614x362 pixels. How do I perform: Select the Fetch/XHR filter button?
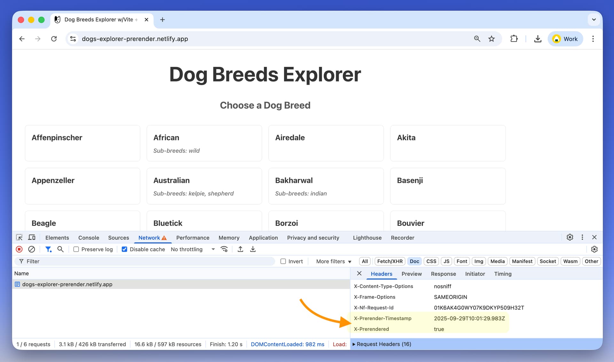[x=390, y=261]
